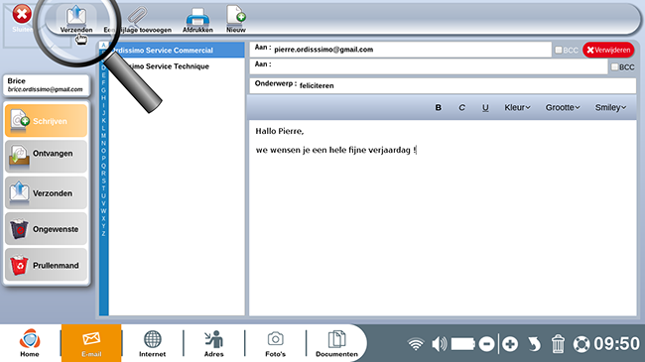The width and height of the screenshot is (645, 362).
Task: Open E-mail tab in bottom bar
Action: tap(91, 343)
